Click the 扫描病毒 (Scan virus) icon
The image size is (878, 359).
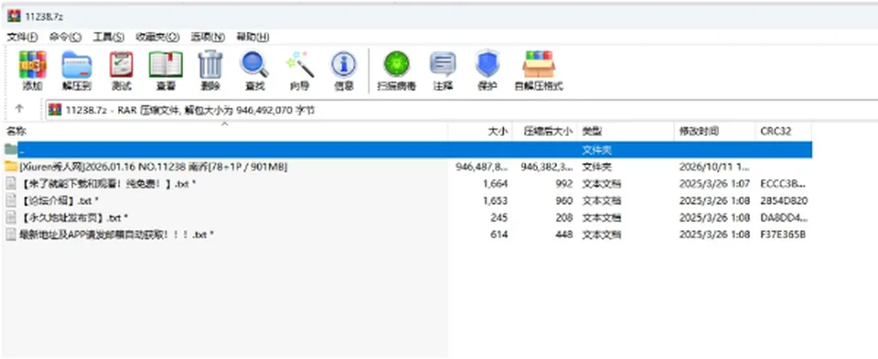pyautogui.click(x=396, y=64)
